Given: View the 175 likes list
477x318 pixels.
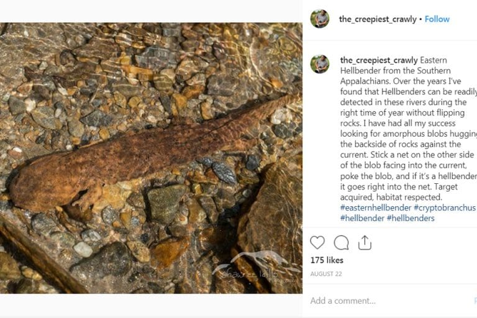Looking at the screenshot, I should 327,260.
